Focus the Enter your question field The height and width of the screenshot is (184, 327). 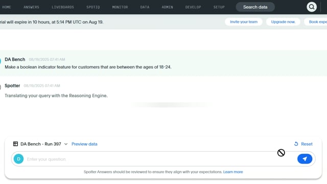[x=160, y=159]
